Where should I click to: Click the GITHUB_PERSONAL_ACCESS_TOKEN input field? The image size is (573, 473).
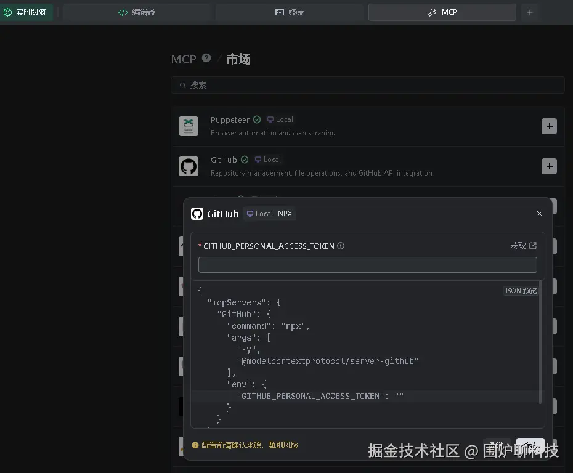point(368,265)
